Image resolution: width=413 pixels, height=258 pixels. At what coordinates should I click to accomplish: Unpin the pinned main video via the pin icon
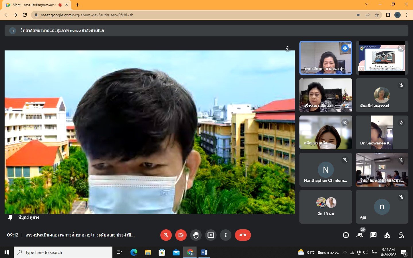click(10, 218)
